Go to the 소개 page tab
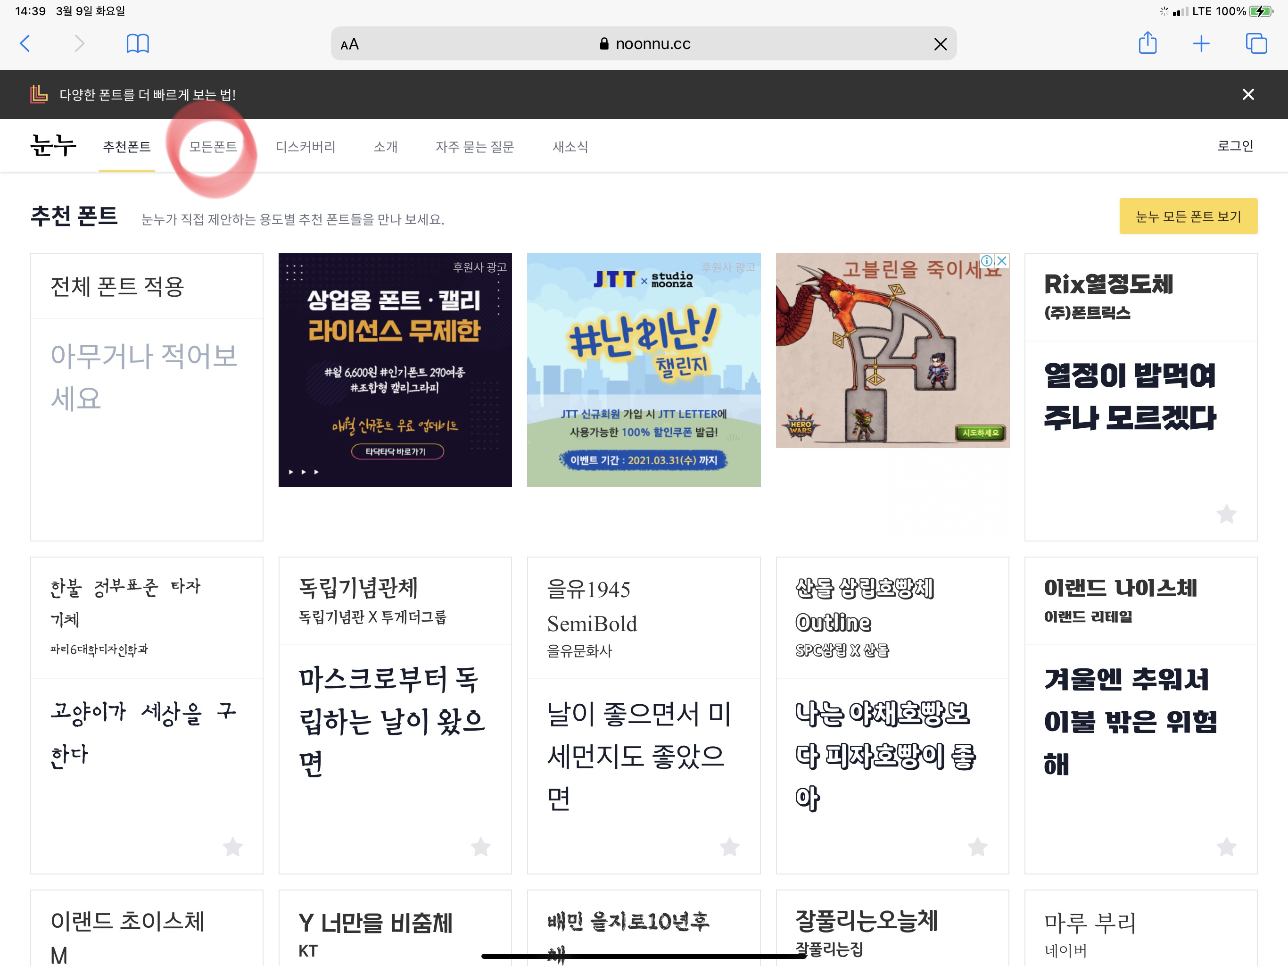 [x=386, y=147]
